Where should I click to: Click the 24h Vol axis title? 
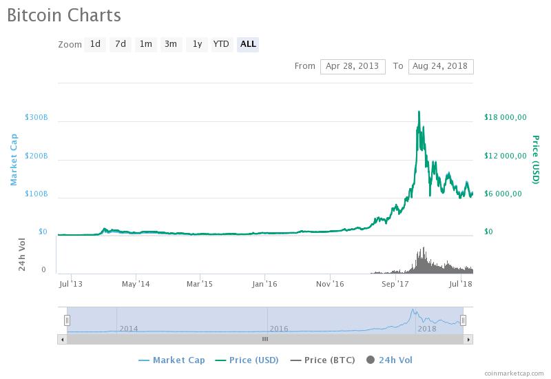[x=22, y=254]
